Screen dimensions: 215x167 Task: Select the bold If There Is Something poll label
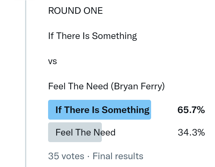coord(102,110)
